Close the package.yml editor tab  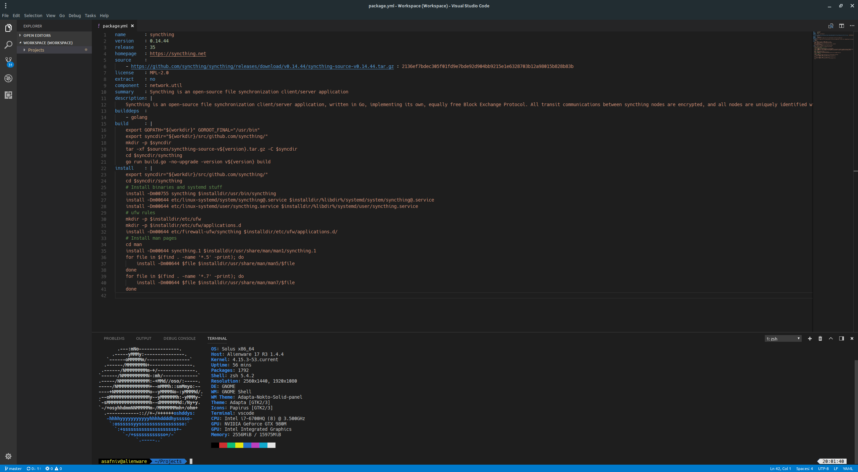[132, 26]
